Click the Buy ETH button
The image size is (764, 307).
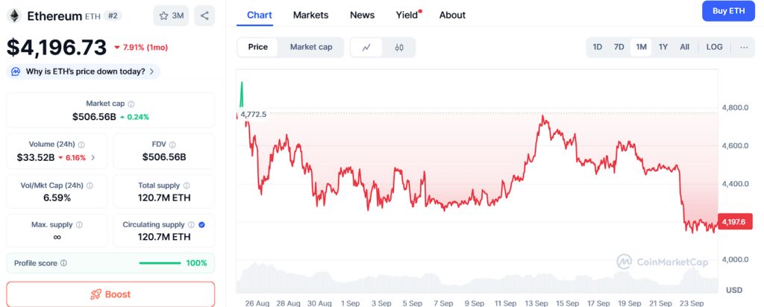coord(728,11)
